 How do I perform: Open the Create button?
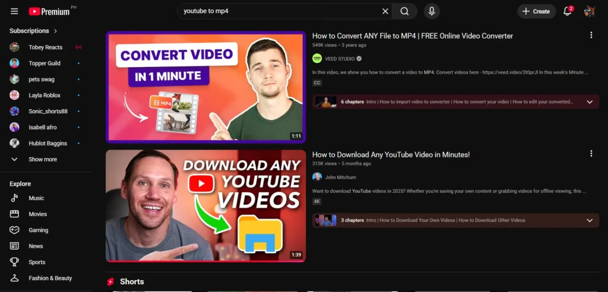pos(536,11)
